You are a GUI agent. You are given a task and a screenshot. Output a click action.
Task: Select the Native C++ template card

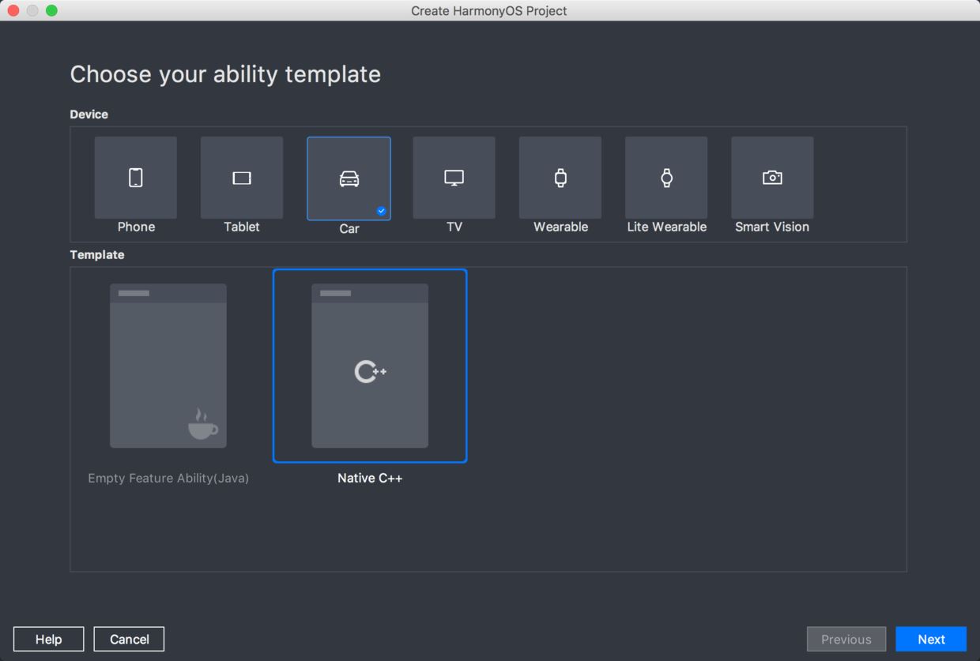370,366
